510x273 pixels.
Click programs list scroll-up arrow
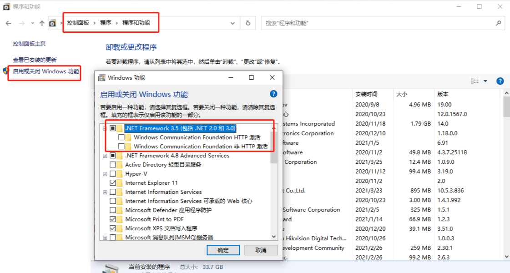(507, 93)
